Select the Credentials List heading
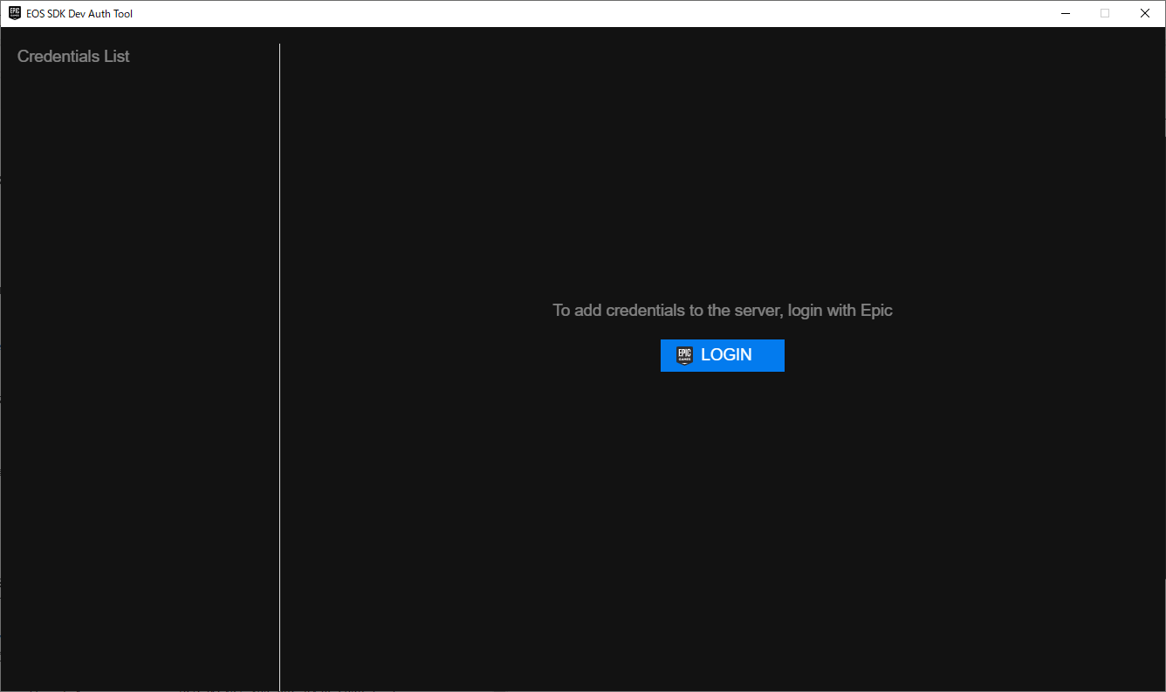The height and width of the screenshot is (692, 1166). [73, 57]
